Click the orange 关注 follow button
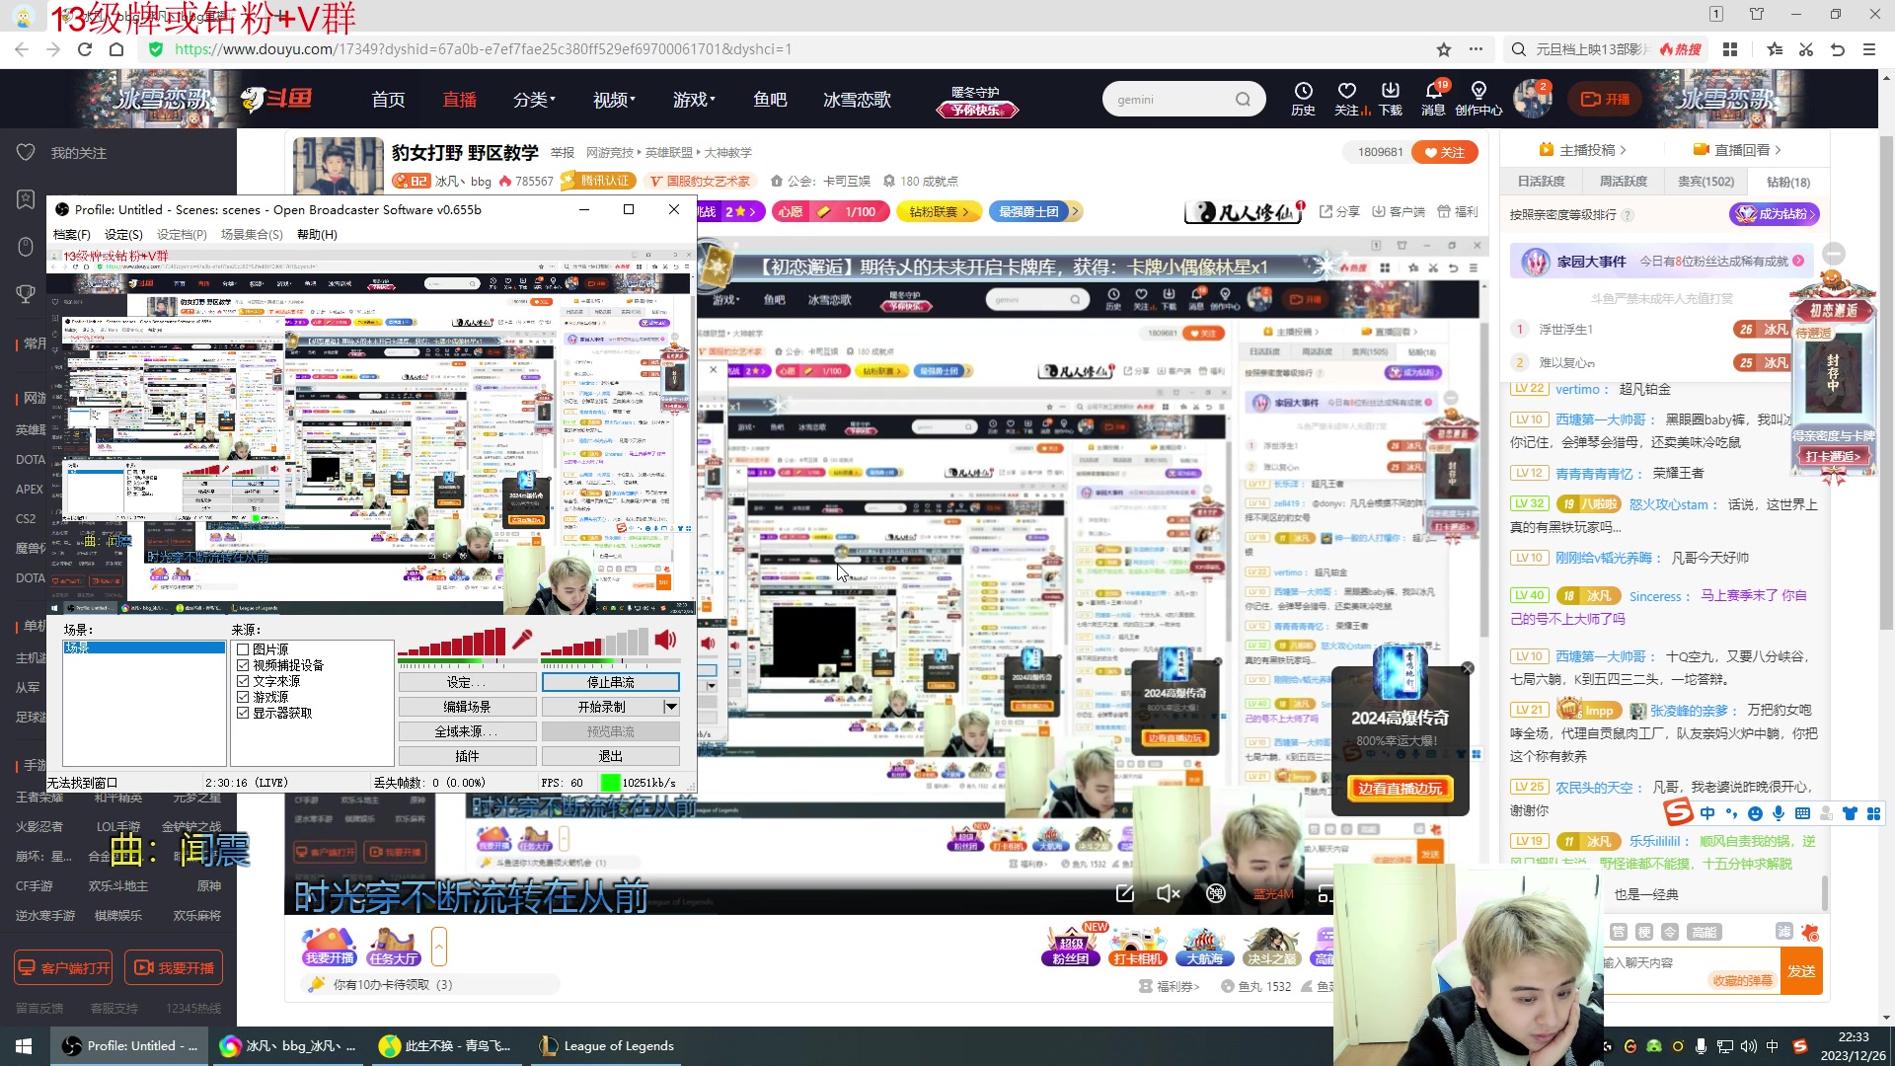 click(1445, 152)
